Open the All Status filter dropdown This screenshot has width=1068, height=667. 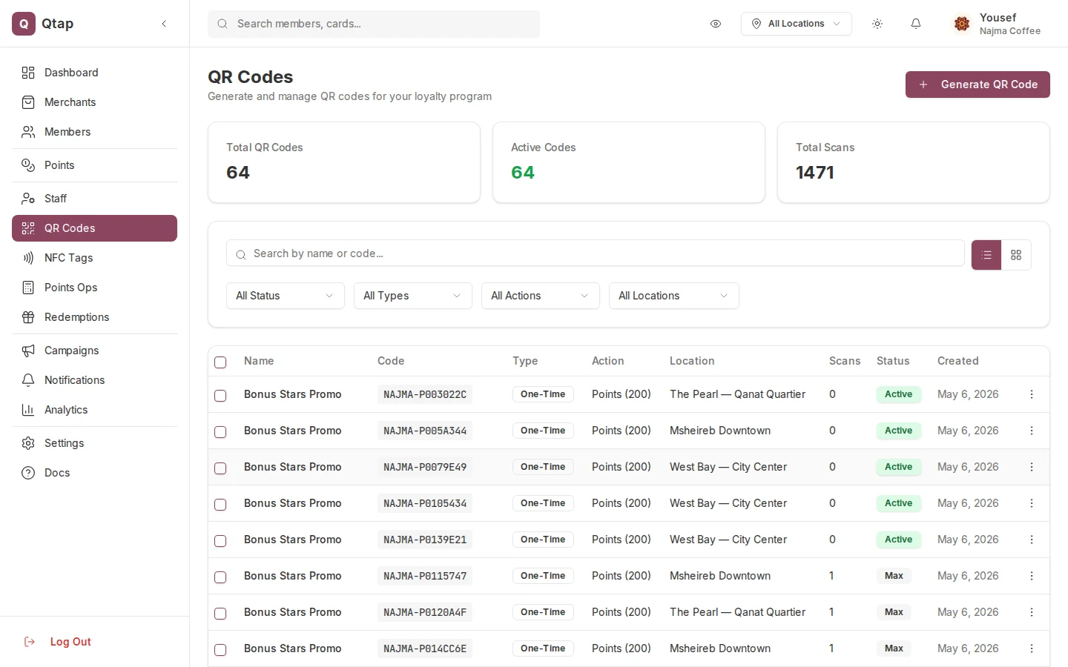point(286,296)
